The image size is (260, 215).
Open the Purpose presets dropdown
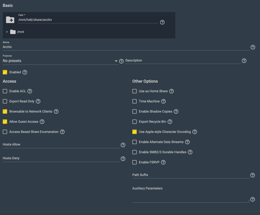pos(61,61)
